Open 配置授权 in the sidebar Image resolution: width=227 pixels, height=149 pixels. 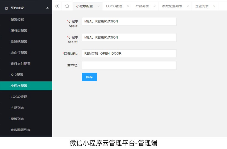17,20
